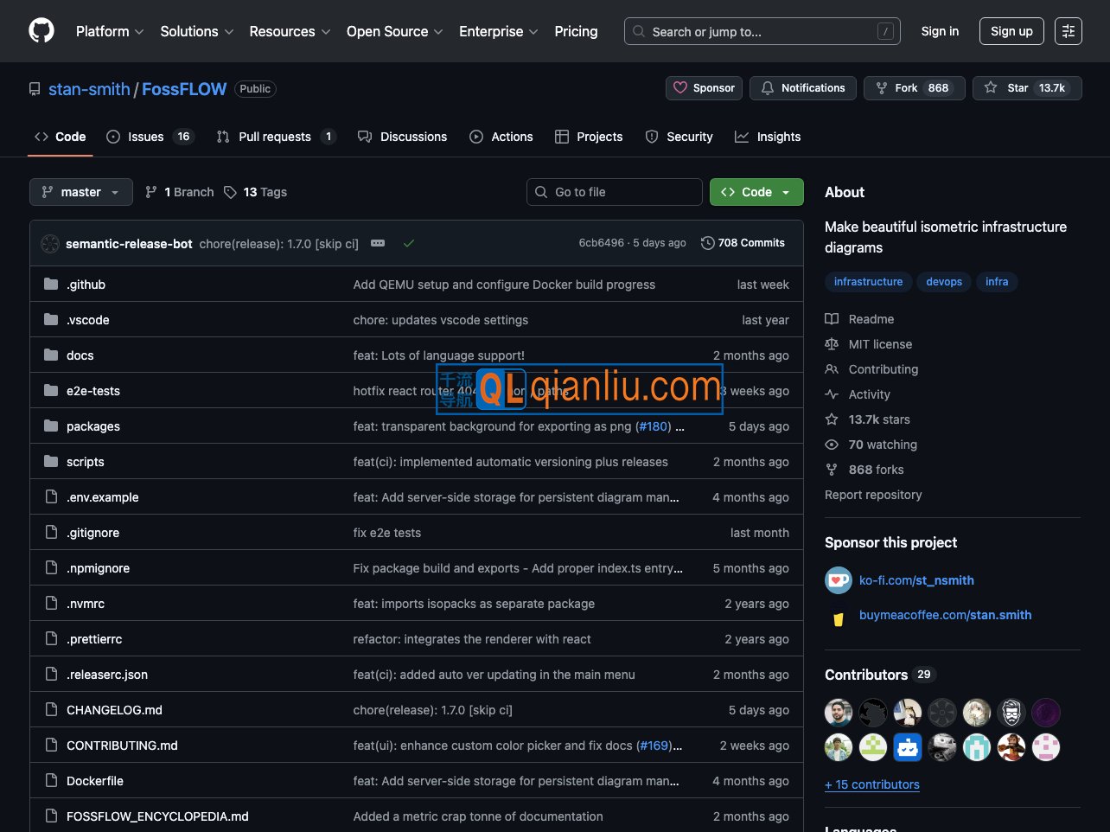This screenshot has width=1110, height=832.
Task: Open the accessibility settings icon beside Sign up
Action: pyautogui.click(x=1069, y=31)
